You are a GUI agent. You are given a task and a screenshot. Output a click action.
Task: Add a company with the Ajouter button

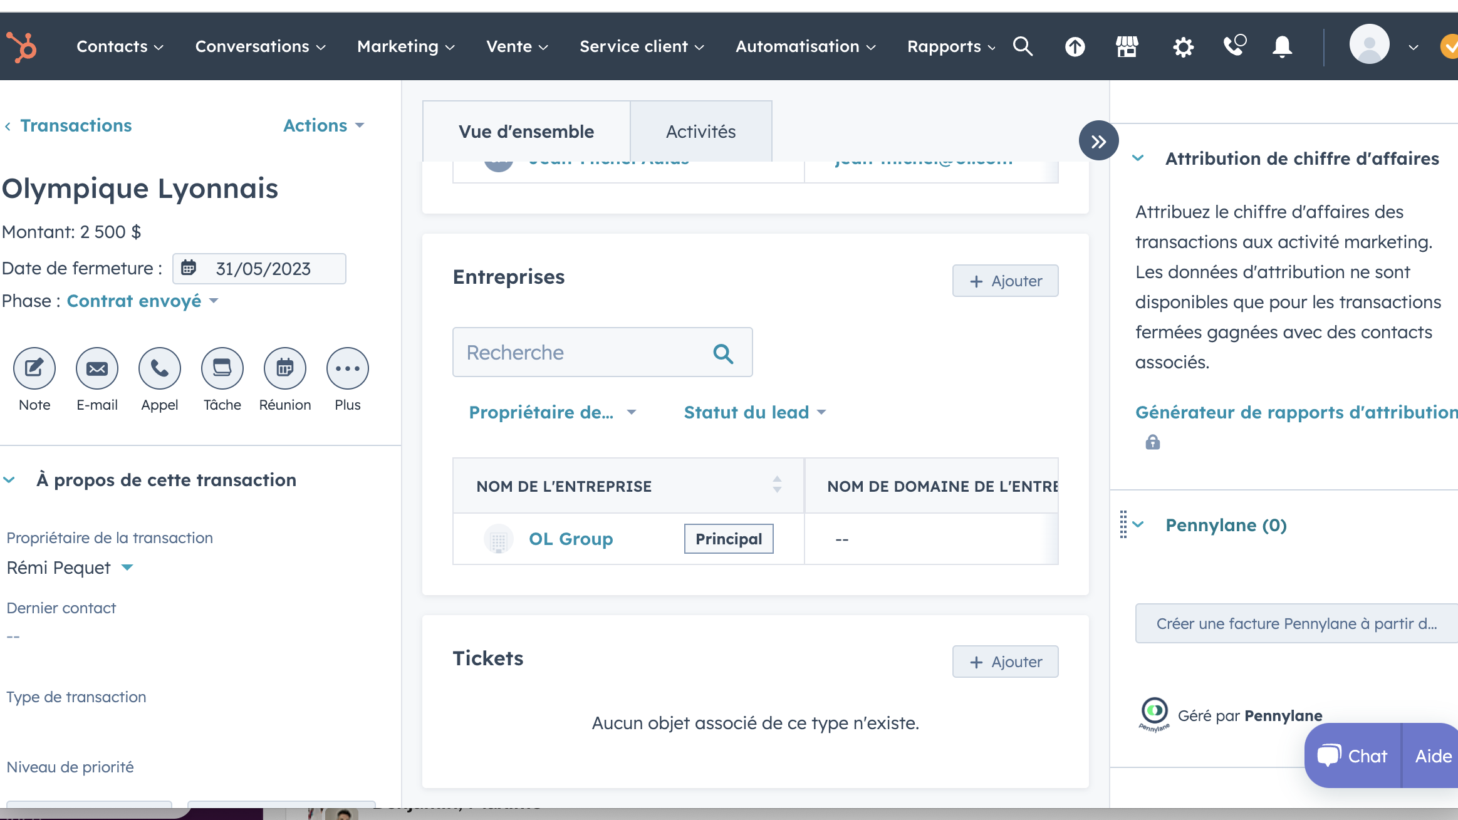tap(1005, 281)
